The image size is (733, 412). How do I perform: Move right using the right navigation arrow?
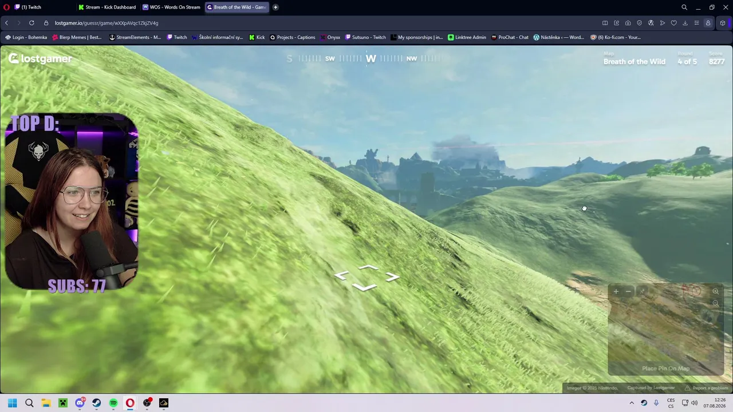click(392, 277)
